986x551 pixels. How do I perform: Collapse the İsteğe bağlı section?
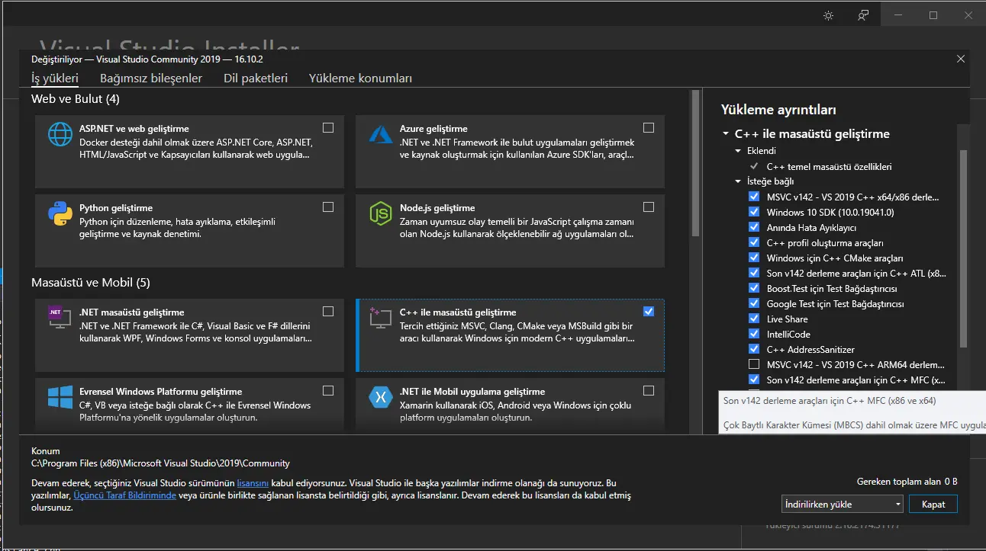pyautogui.click(x=738, y=181)
